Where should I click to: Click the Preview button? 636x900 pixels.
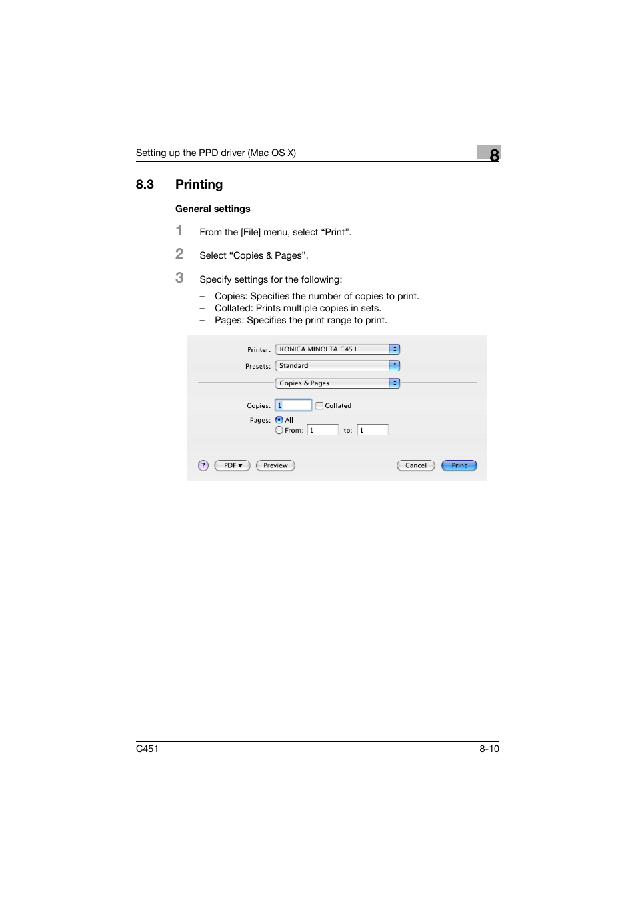pyautogui.click(x=275, y=465)
